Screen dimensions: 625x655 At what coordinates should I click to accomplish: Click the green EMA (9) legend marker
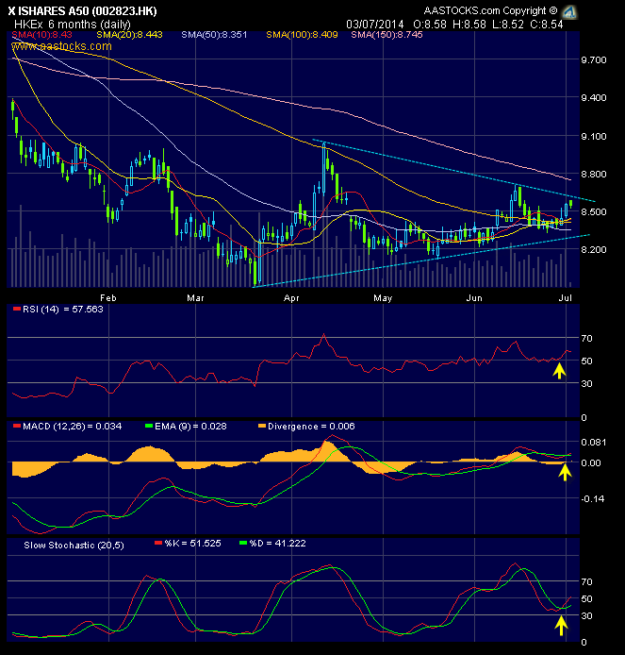[x=149, y=427]
